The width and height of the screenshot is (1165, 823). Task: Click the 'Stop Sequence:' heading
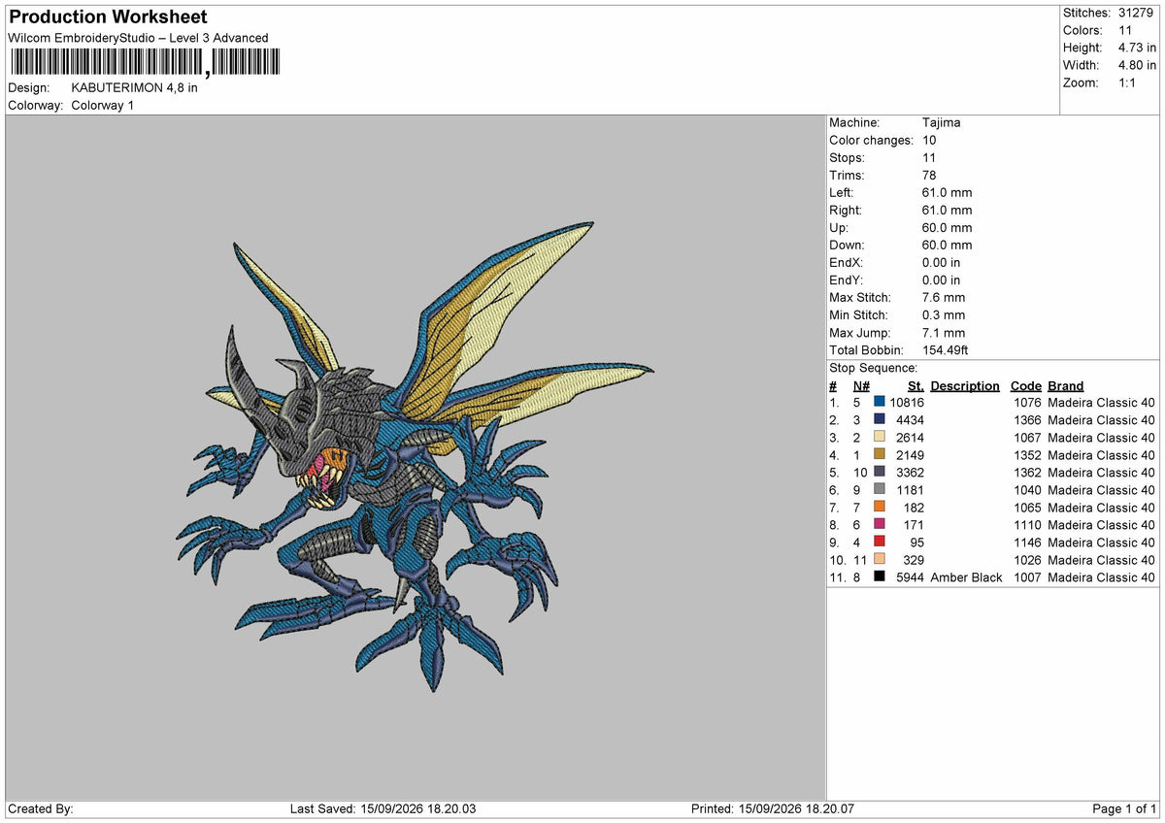pyautogui.click(x=873, y=368)
